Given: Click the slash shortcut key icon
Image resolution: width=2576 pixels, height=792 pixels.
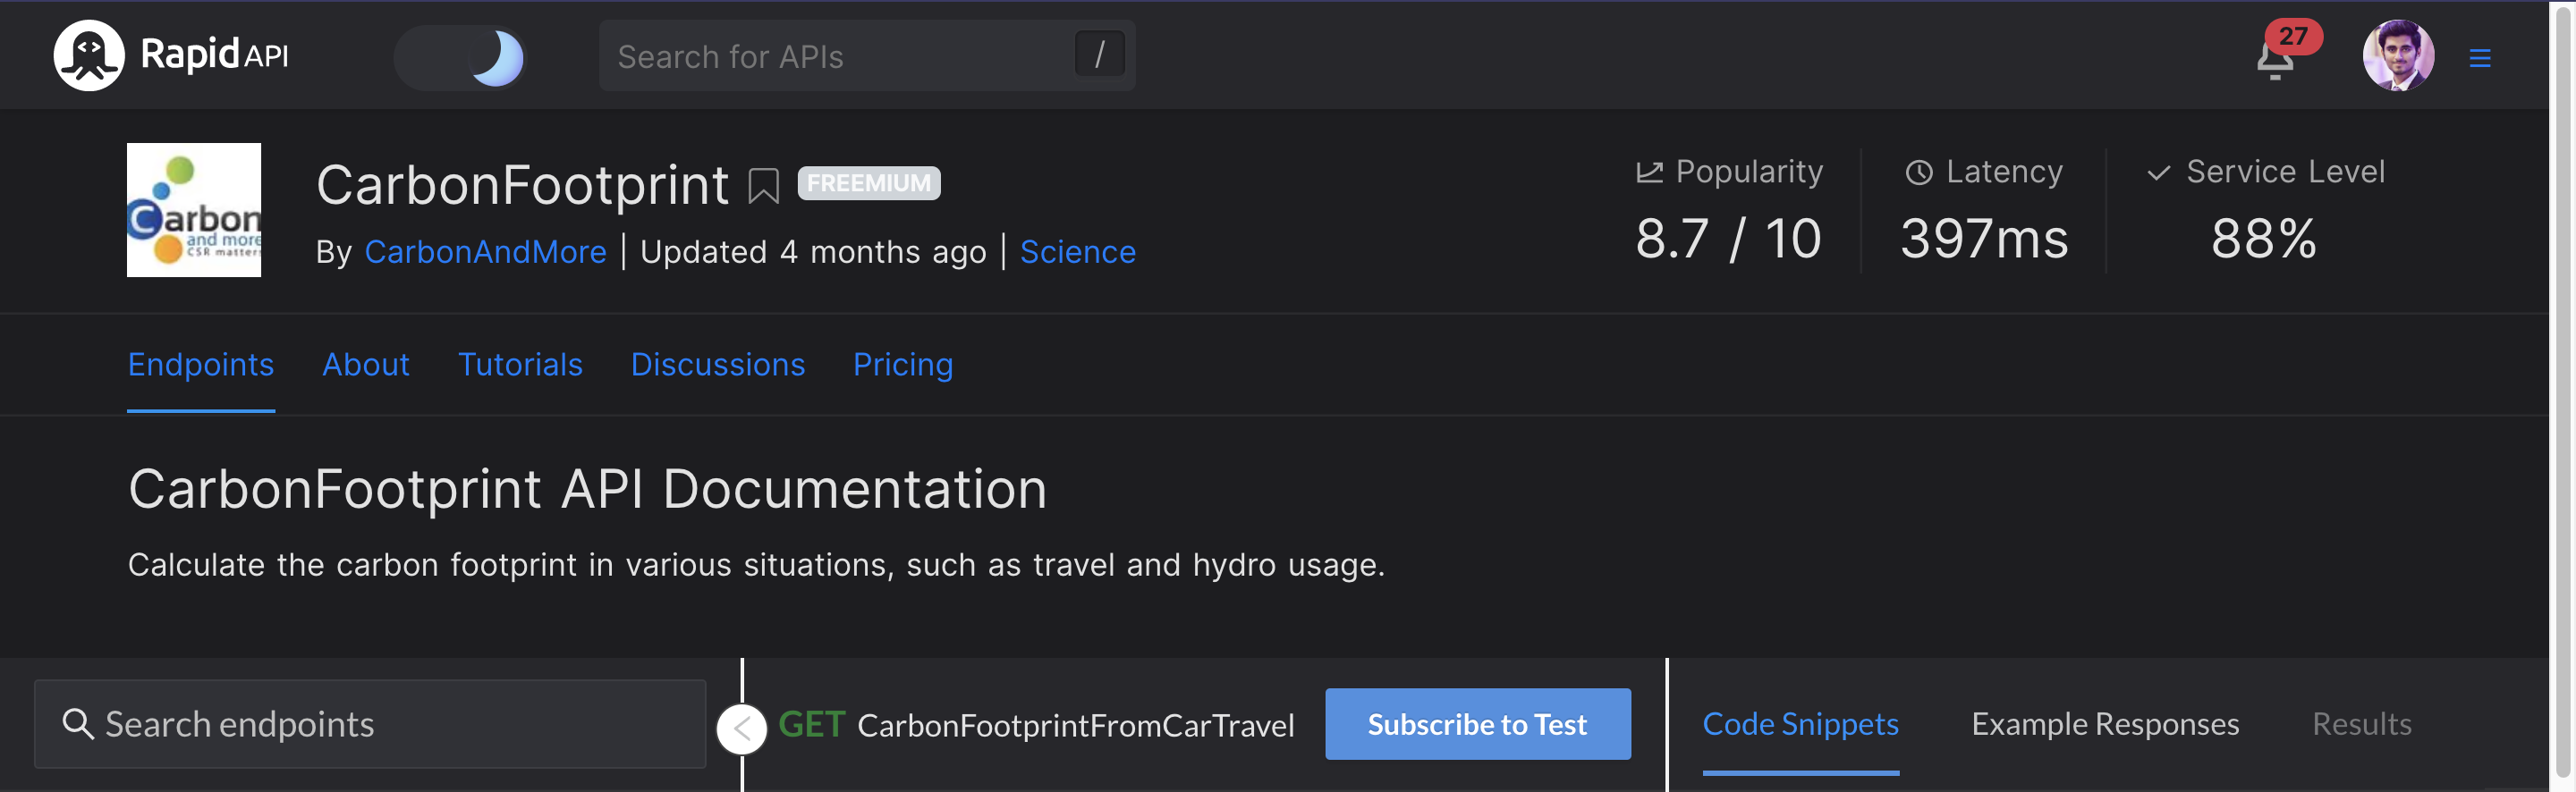Looking at the screenshot, I should 1099,54.
